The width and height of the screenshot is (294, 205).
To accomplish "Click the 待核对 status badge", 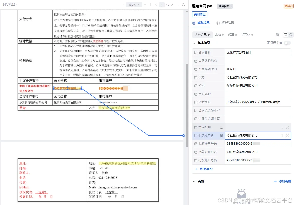I will [288, 6].
